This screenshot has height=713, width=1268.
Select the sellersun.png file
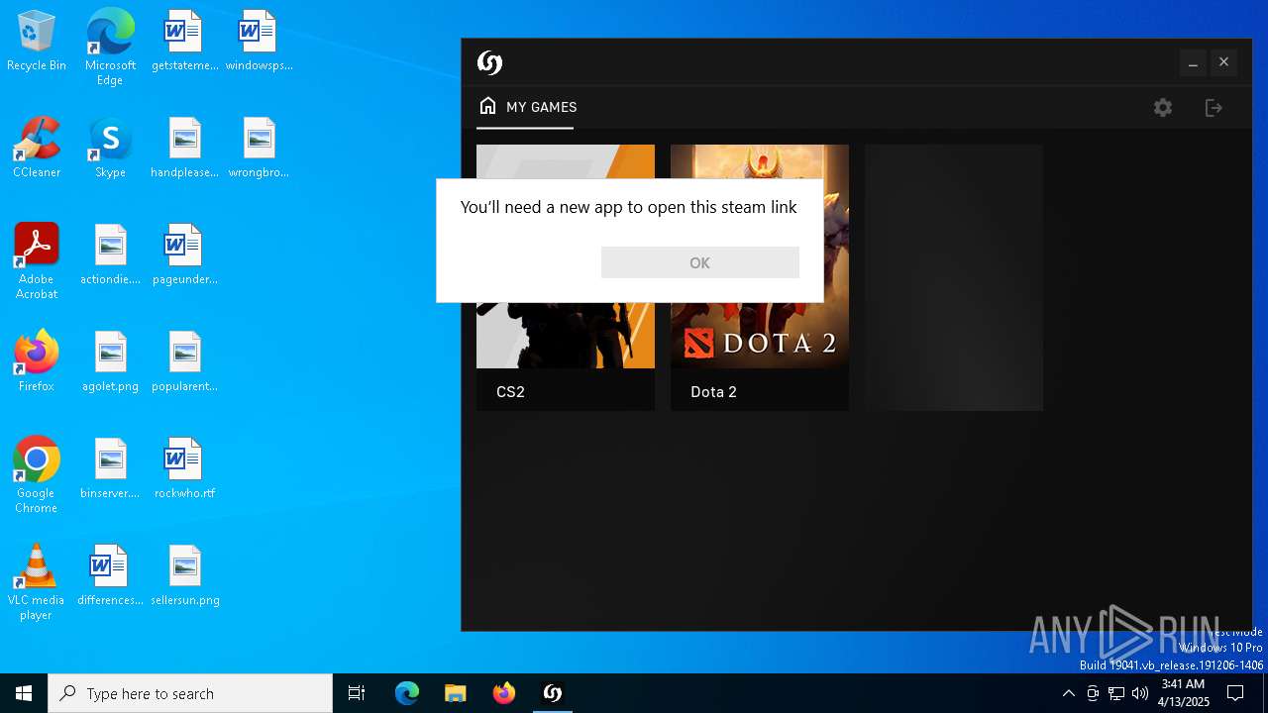pyautogui.click(x=184, y=576)
